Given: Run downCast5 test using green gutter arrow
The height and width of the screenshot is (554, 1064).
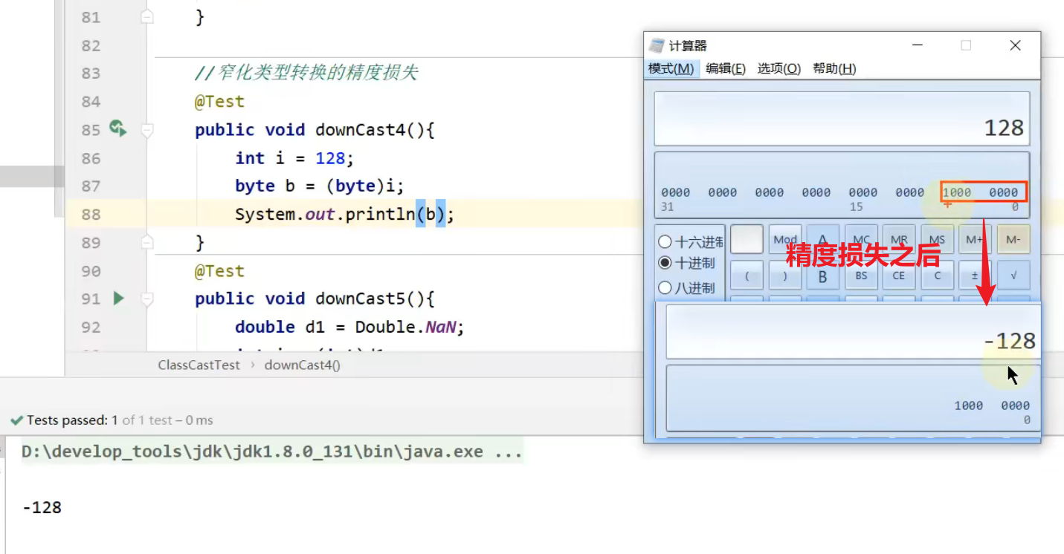Looking at the screenshot, I should coord(118,299).
